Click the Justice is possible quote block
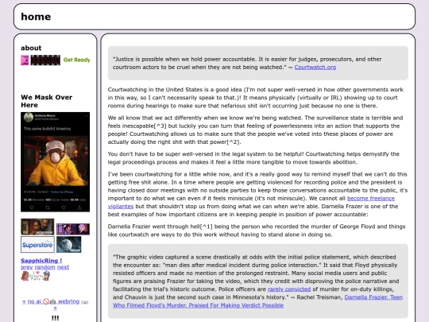This screenshot has width=429, height=322. tap(258, 63)
